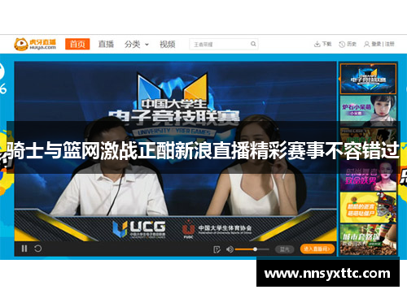Expand the 分类 category dropdown

pos(137,44)
